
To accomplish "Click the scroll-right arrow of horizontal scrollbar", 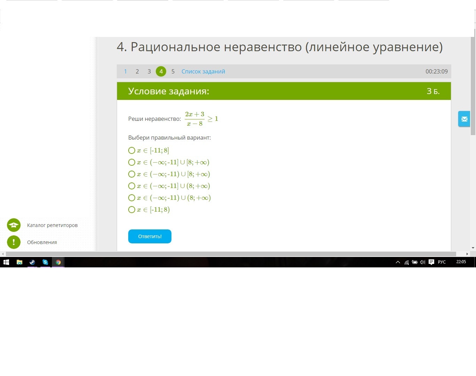I will pos(467,254).
